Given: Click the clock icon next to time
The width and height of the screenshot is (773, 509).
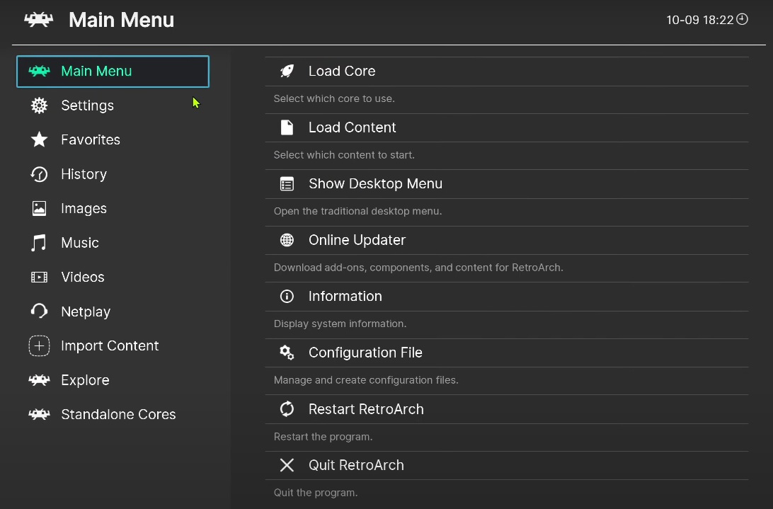Looking at the screenshot, I should point(742,19).
